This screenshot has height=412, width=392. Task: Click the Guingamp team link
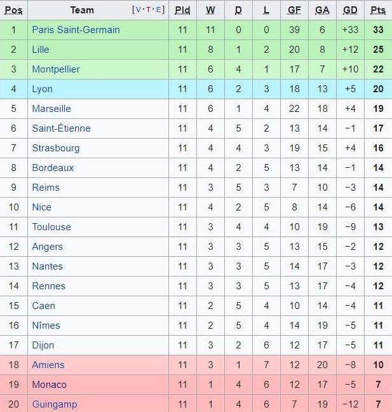click(x=54, y=404)
